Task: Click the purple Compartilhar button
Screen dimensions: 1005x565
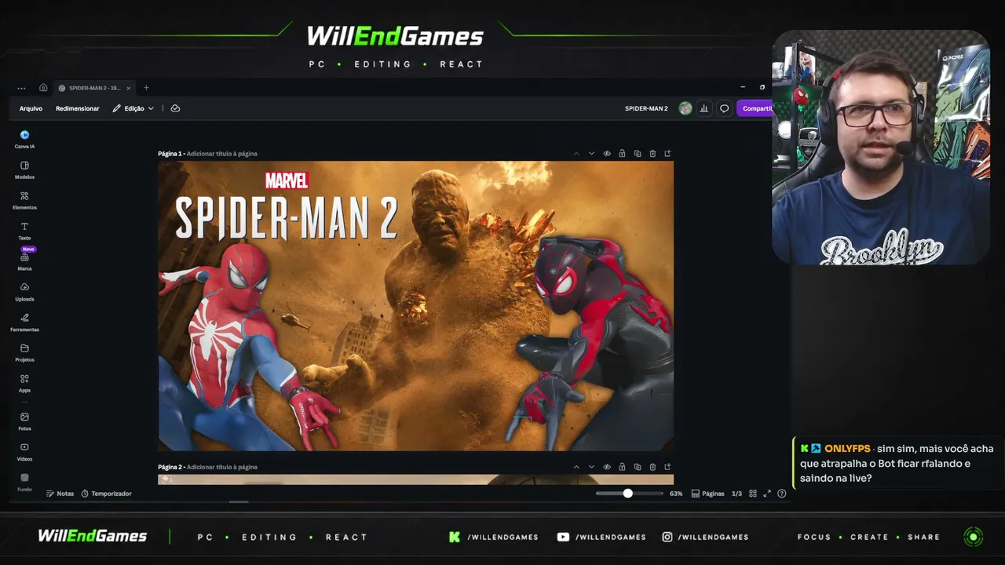Action: (x=755, y=108)
